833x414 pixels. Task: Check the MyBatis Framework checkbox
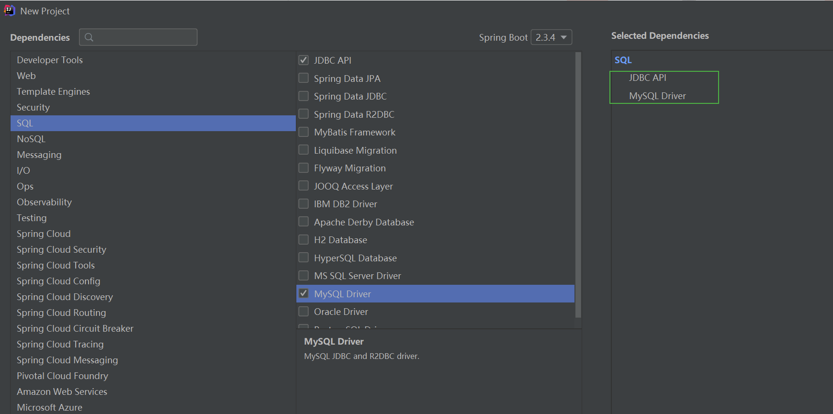point(304,132)
